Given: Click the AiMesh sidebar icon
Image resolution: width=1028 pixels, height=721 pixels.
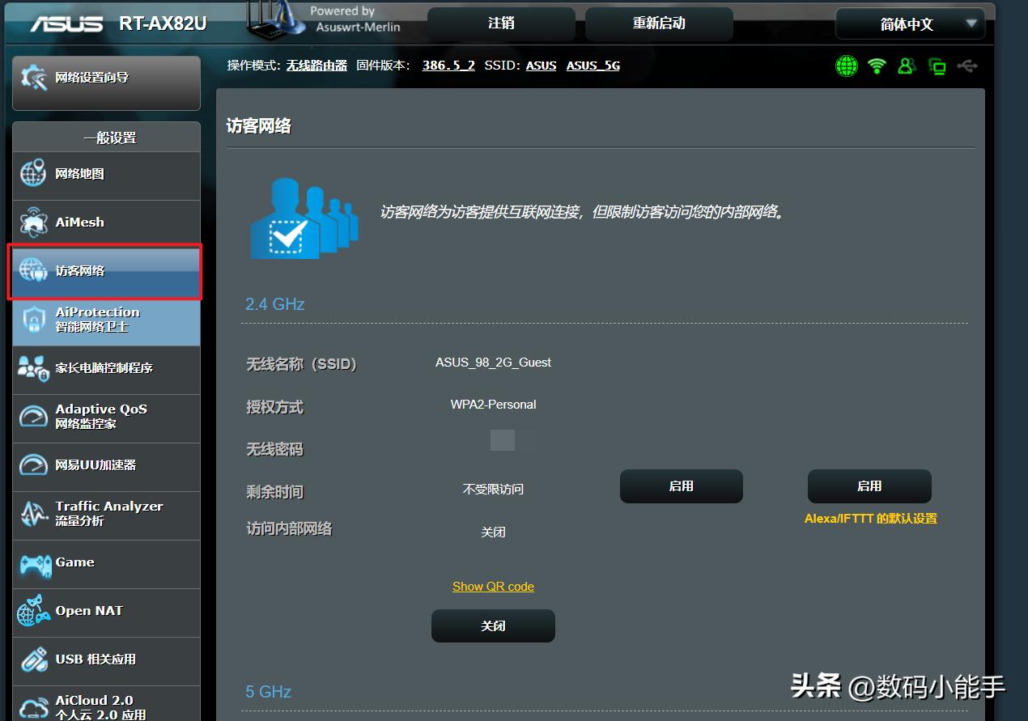Looking at the screenshot, I should pyautogui.click(x=33, y=222).
